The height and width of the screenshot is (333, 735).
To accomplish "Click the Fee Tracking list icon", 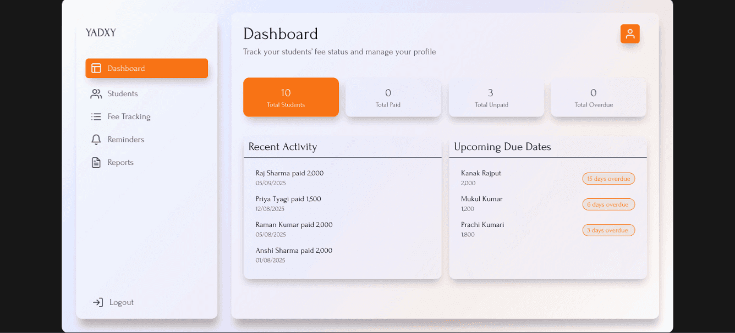I will pos(96,116).
